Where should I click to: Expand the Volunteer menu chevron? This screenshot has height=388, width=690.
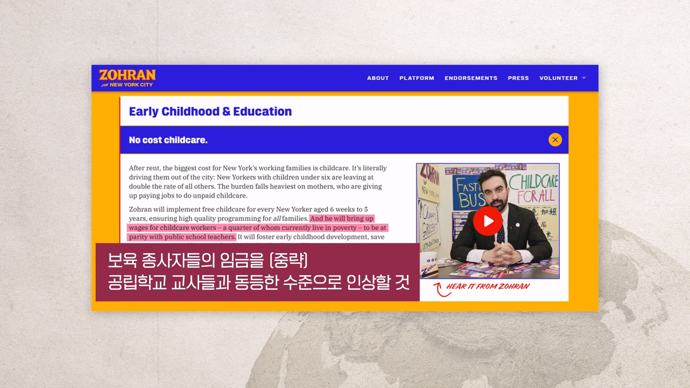pos(584,78)
